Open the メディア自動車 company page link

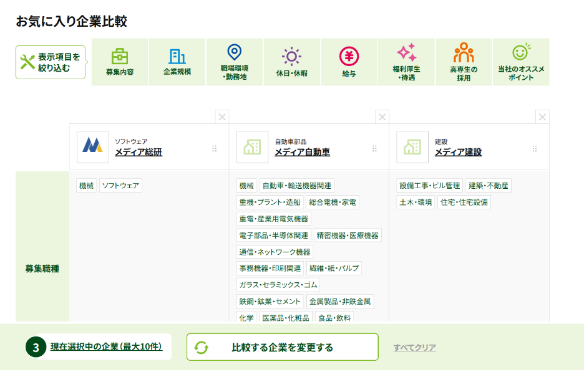[303, 153]
